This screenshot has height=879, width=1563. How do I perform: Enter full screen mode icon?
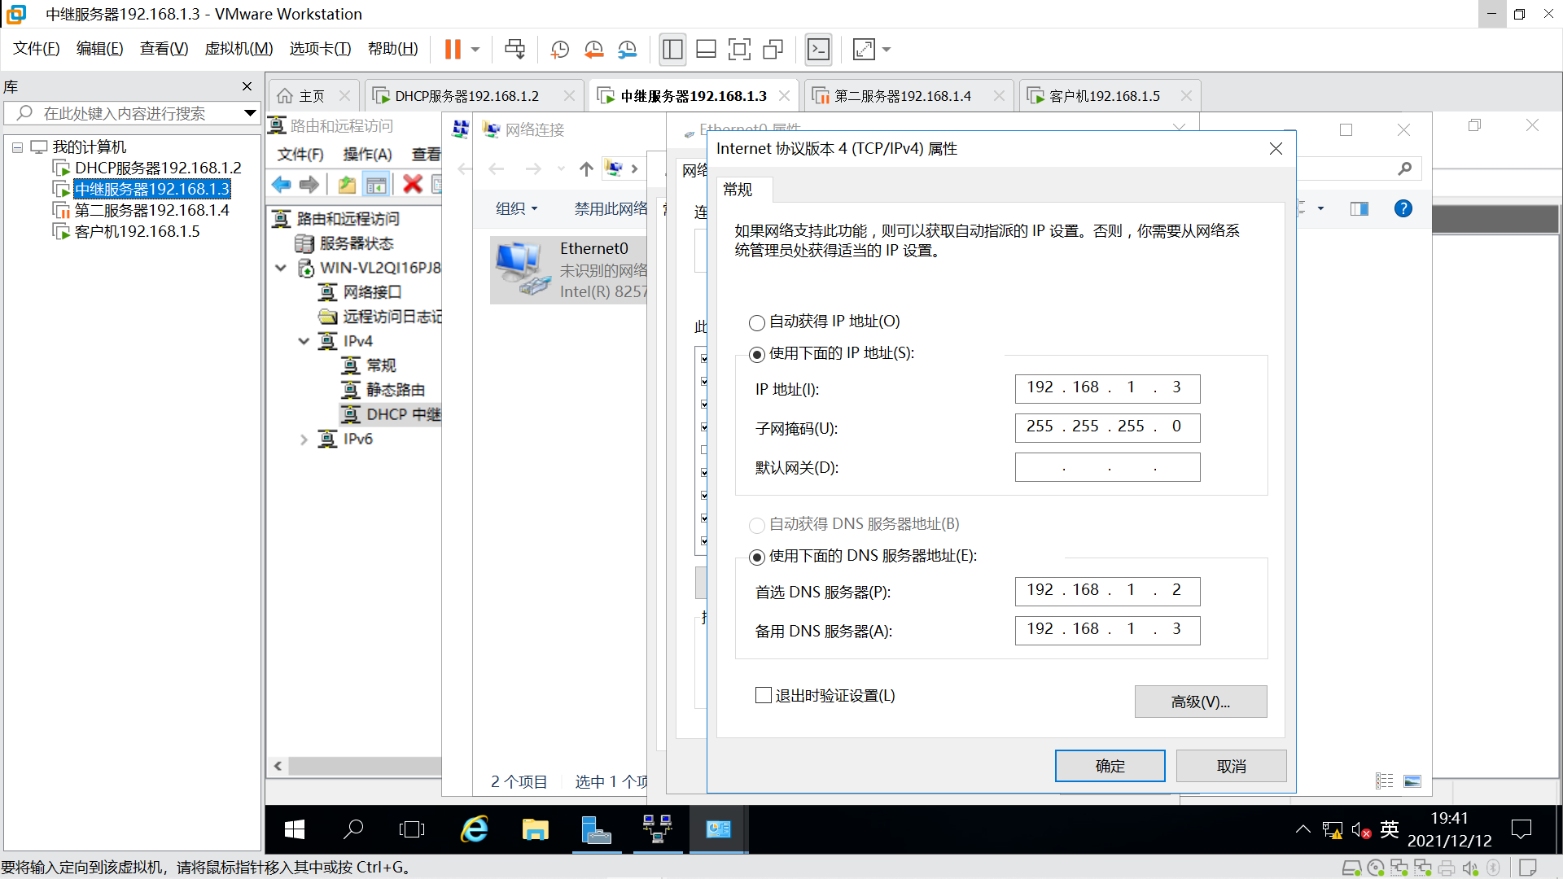point(739,50)
